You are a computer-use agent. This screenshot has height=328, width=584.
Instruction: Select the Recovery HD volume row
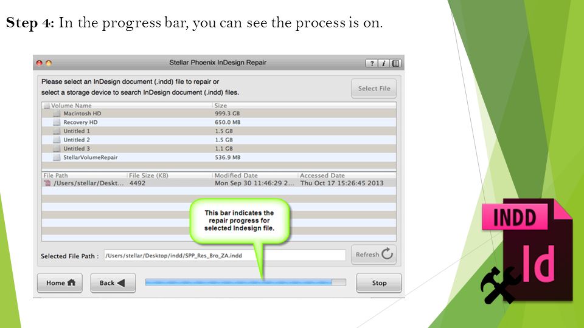pyautogui.click(x=219, y=122)
